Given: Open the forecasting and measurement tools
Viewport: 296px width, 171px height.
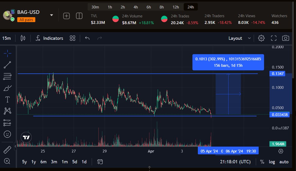Looking at the screenshot, I should coord(7,123).
